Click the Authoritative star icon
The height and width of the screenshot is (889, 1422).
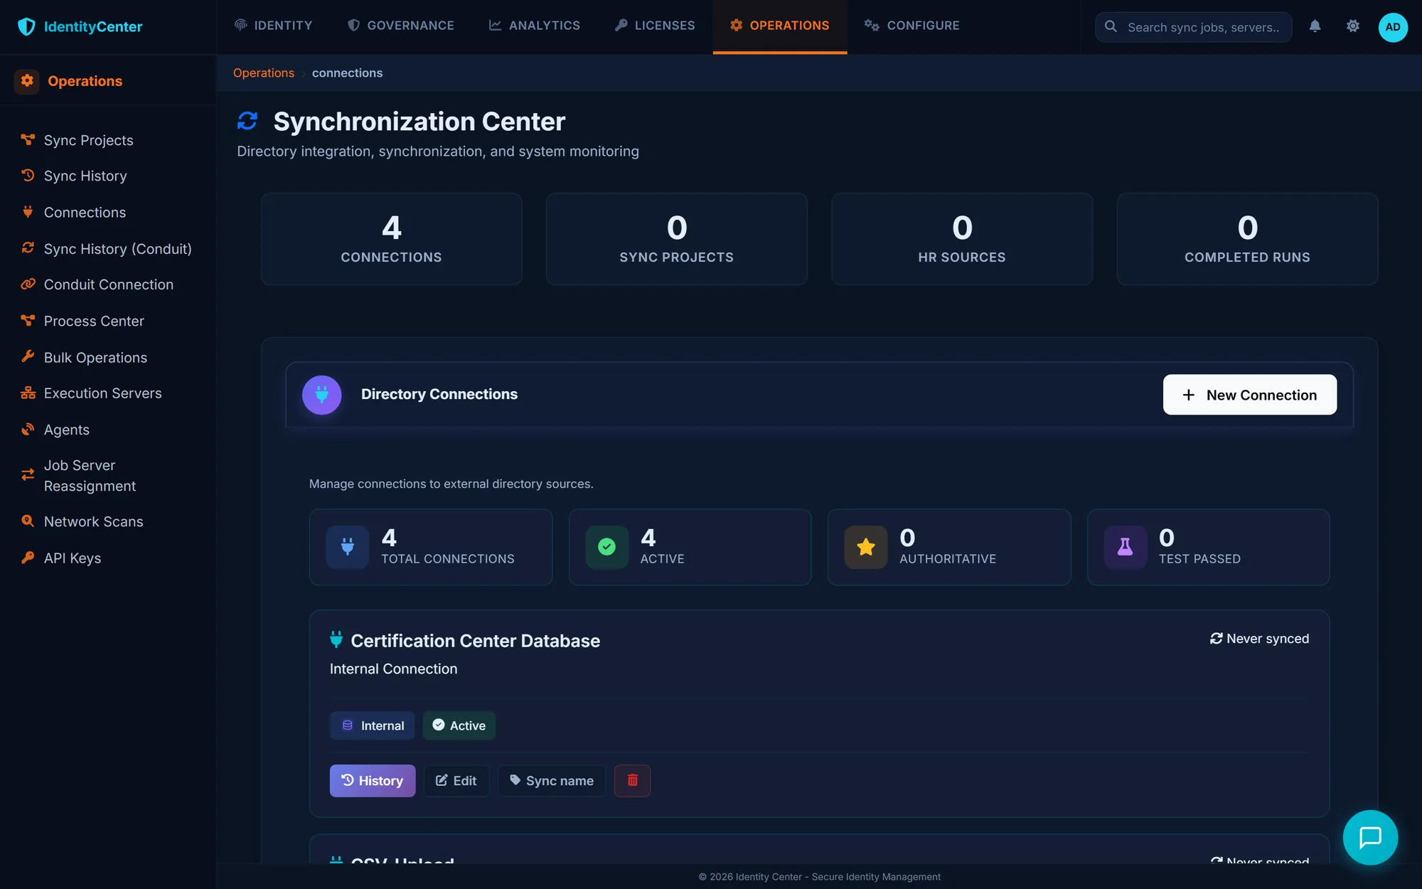tap(866, 547)
